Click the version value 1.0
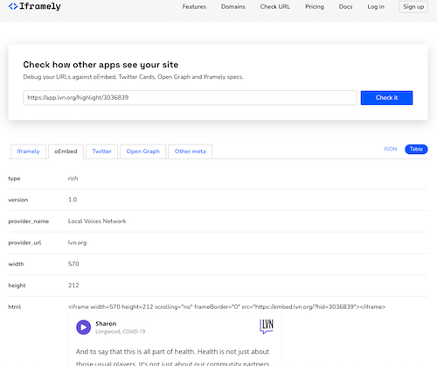Viewport: 437px width, 366px height. 73,200
